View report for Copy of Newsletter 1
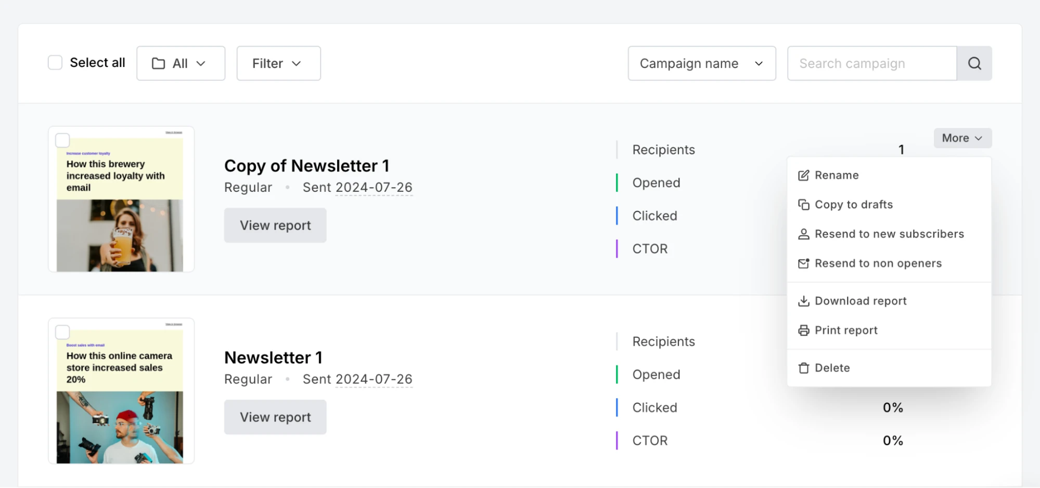This screenshot has width=1040, height=488. coord(275,226)
